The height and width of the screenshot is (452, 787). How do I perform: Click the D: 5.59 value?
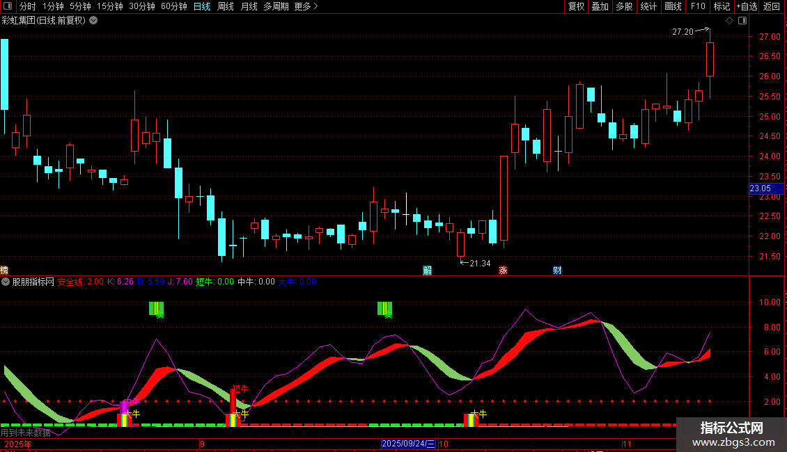(x=150, y=282)
